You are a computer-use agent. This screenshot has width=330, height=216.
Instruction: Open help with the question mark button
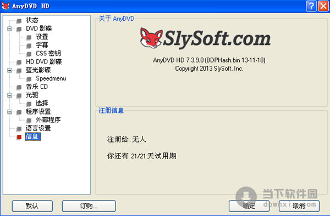tap(311, 6)
